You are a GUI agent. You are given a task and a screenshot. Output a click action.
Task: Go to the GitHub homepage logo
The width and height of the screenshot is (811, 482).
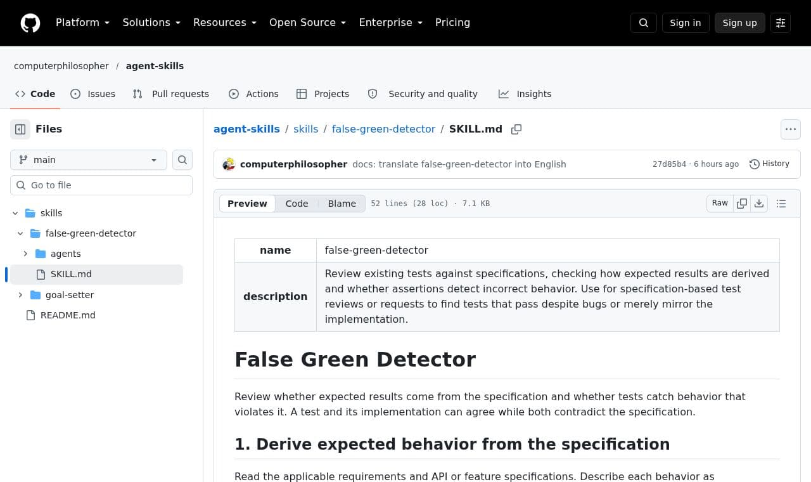pyautogui.click(x=30, y=23)
